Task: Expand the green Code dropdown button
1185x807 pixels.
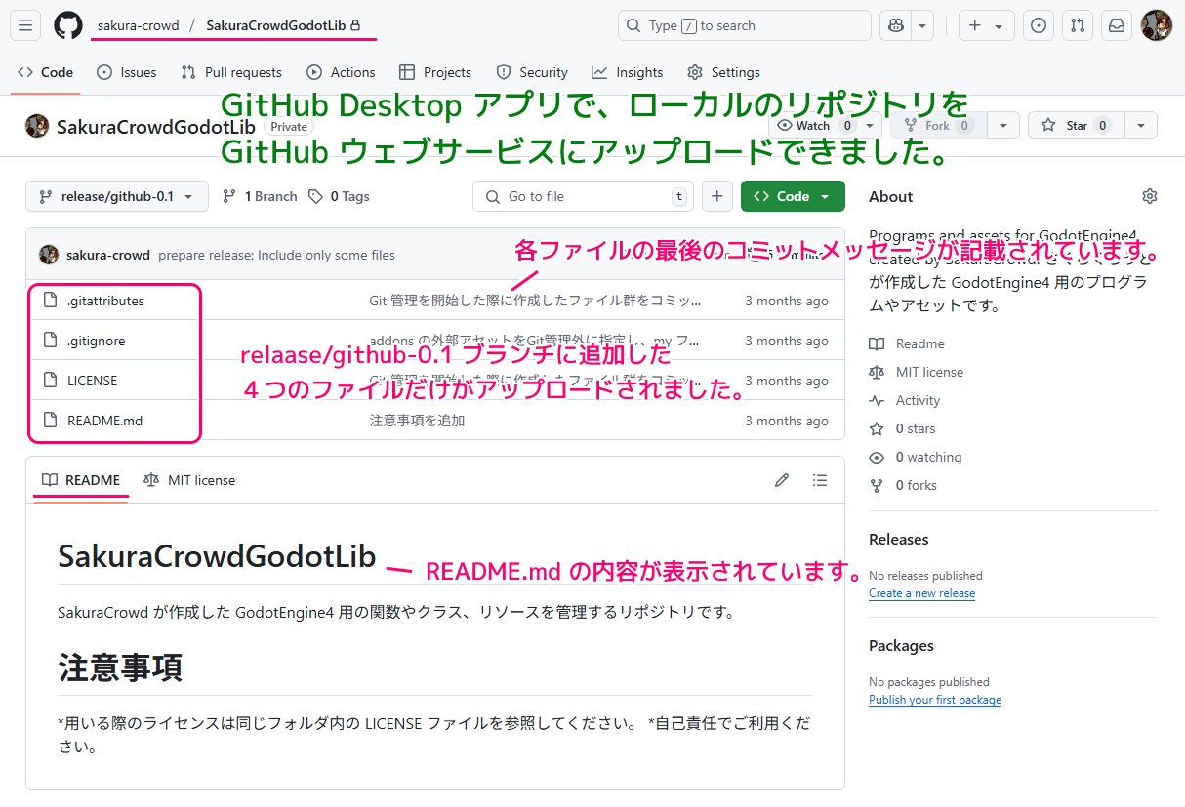Action: tap(792, 196)
